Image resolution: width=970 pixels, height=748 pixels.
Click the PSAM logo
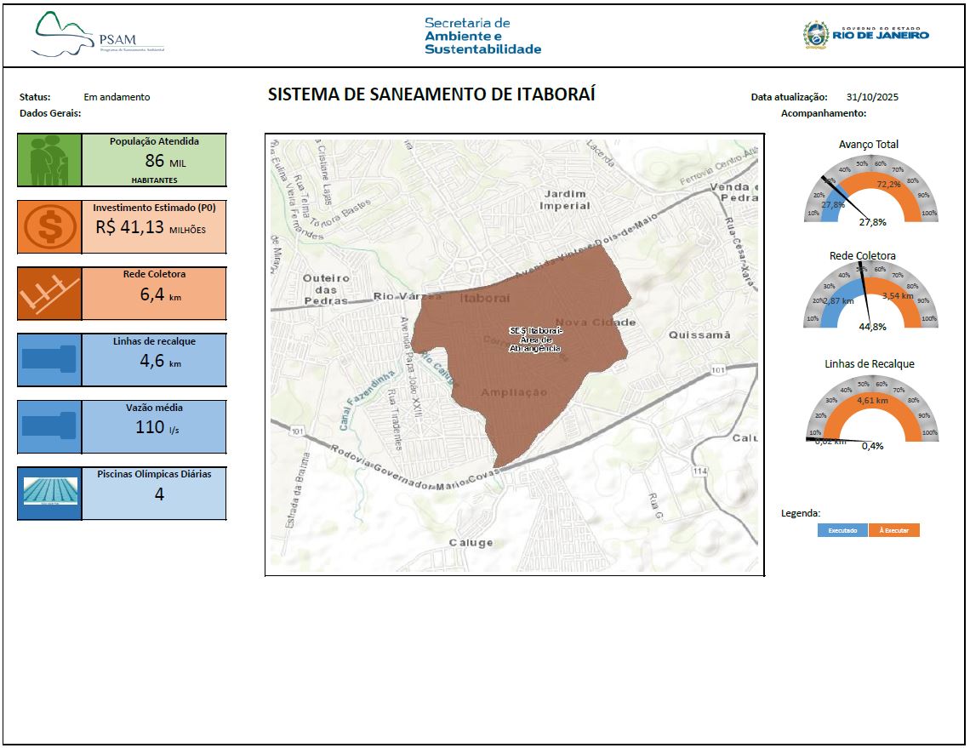click(99, 36)
